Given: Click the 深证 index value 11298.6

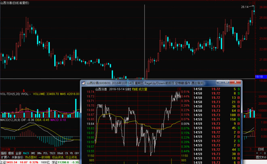Looking at the screenshot, I should coord(63,162).
